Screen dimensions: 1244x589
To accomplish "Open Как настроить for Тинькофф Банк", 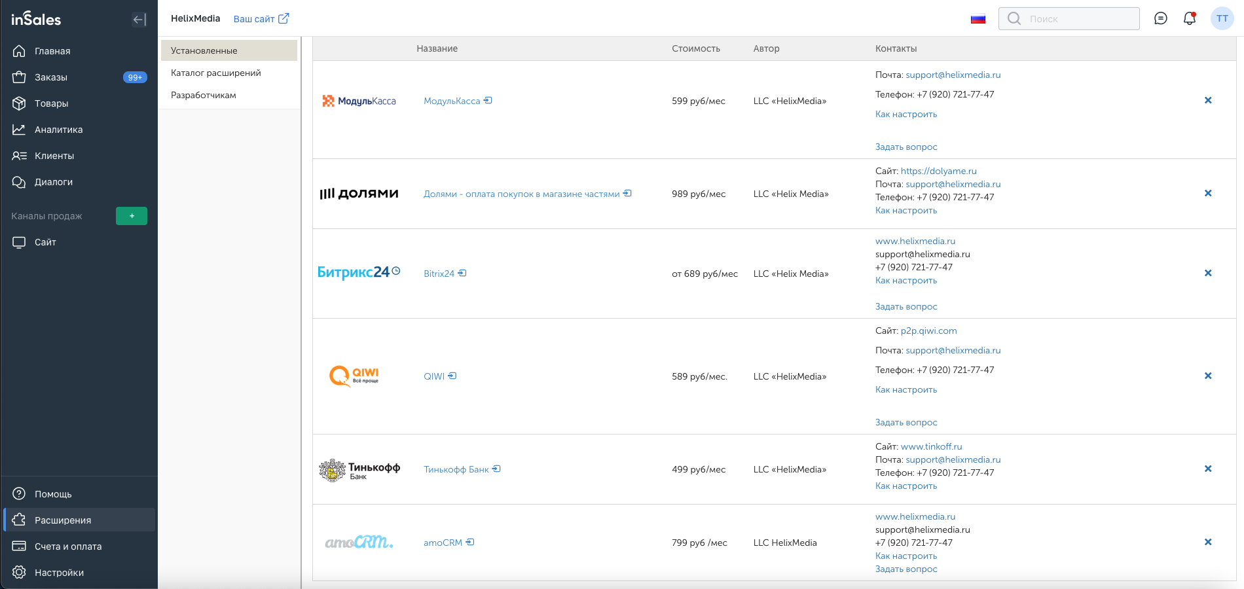I will point(906,486).
